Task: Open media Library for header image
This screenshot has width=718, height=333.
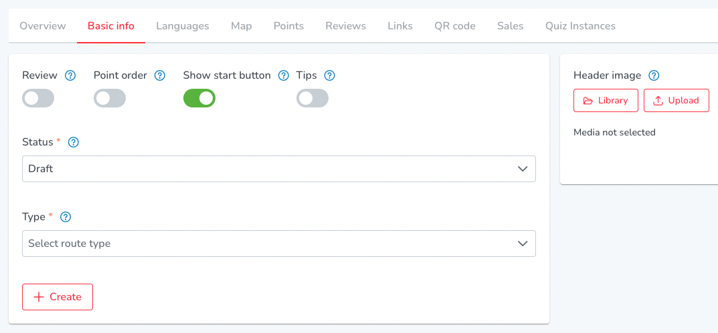Action: click(606, 101)
